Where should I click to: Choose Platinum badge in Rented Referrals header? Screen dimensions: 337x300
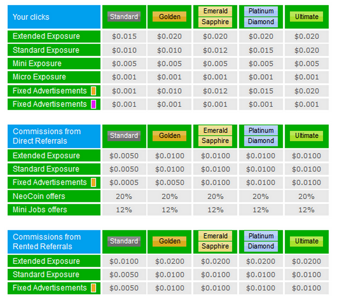[x=261, y=236]
